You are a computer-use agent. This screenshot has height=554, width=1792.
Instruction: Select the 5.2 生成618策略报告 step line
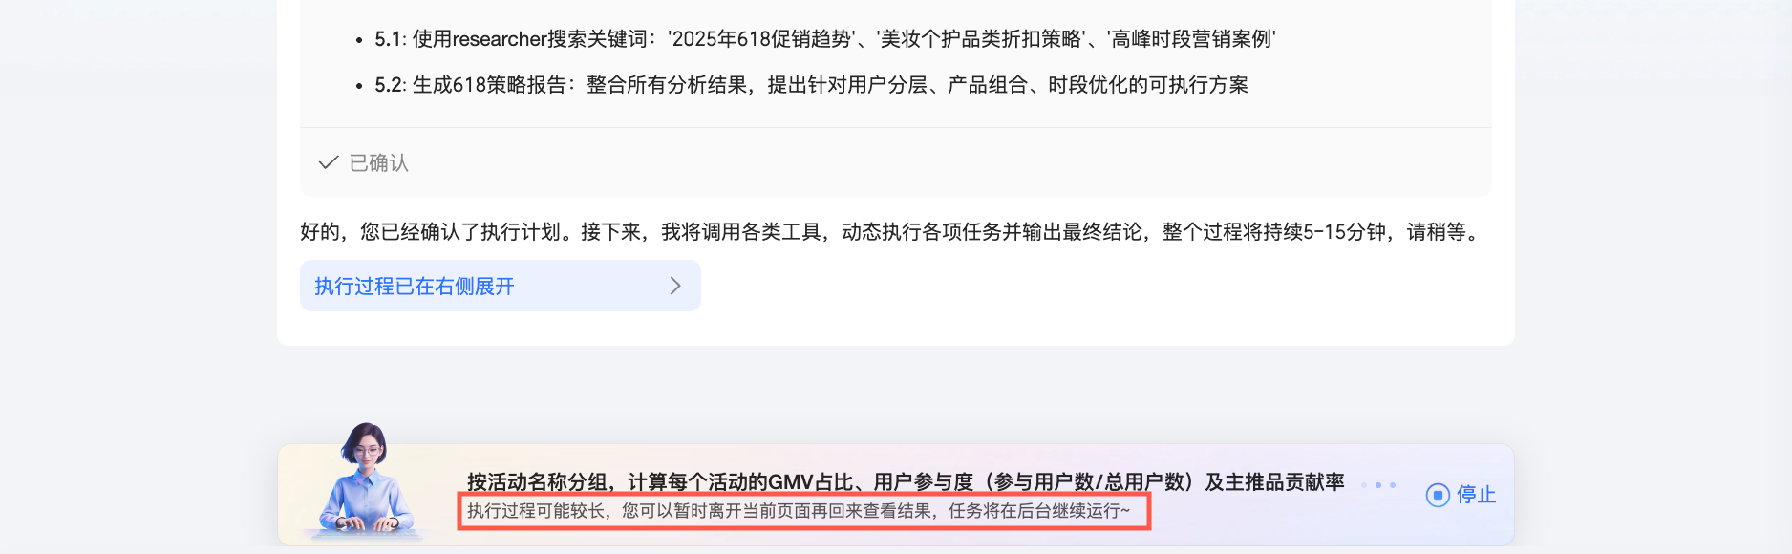click(x=811, y=85)
